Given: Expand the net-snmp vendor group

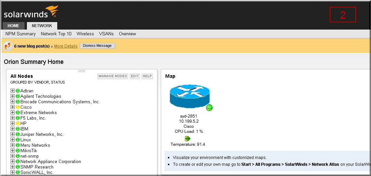Looking at the screenshot, I should click(x=13, y=156).
